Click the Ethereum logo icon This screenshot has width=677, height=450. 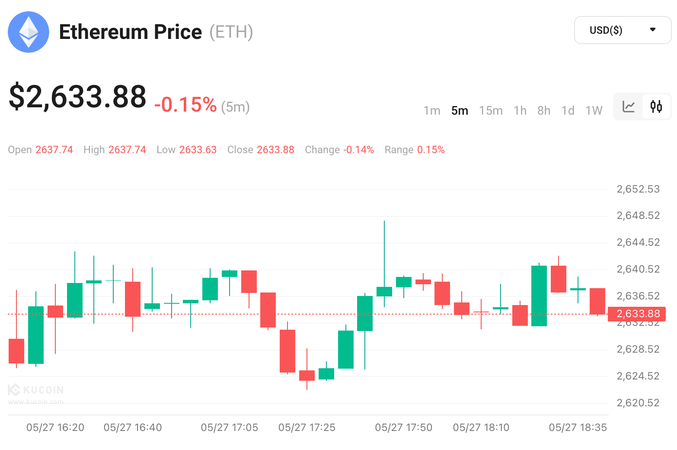coord(29,32)
